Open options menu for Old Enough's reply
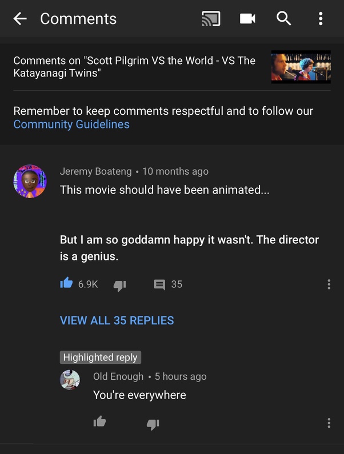 [329, 423]
